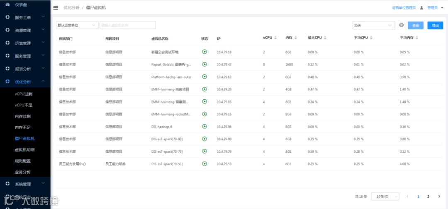Expand the 资源管理 menu chevron
448x209 pixels.
[43, 29]
